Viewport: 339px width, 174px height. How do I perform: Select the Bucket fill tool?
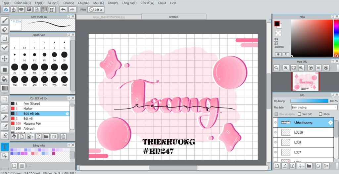pyautogui.click(x=5, y=79)
